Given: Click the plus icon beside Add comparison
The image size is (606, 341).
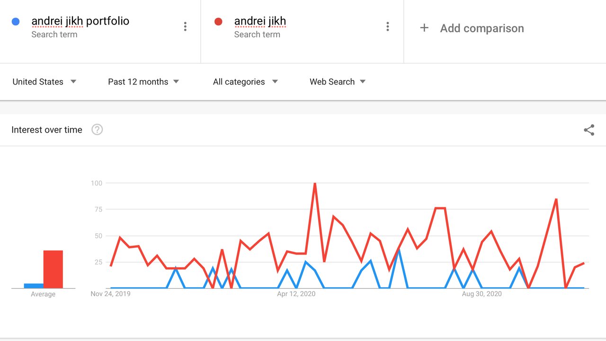Looking at the screenshot, I should pos(424,28).
